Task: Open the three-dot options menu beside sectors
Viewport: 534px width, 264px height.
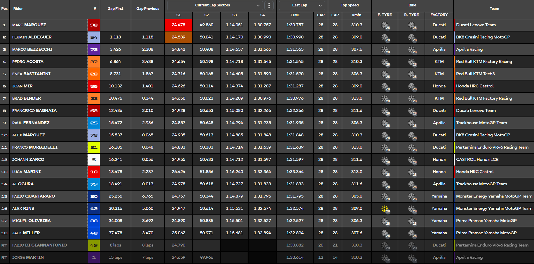Action: (x=269, y=6)
